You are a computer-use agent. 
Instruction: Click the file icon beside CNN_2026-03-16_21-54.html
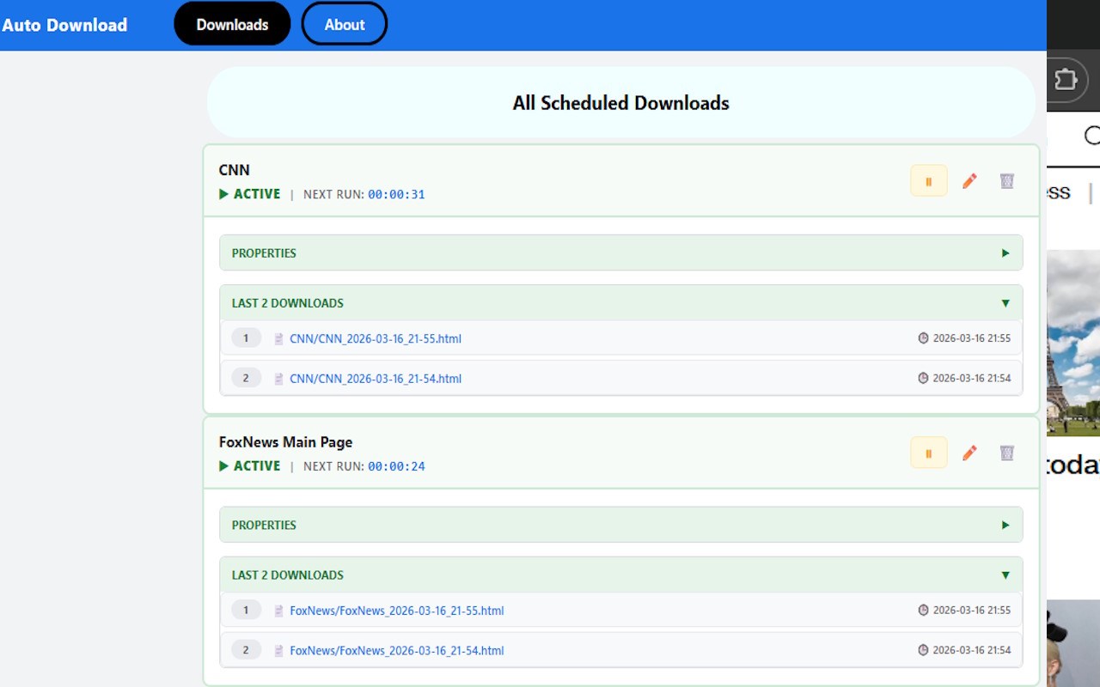[x=278, y=379]
